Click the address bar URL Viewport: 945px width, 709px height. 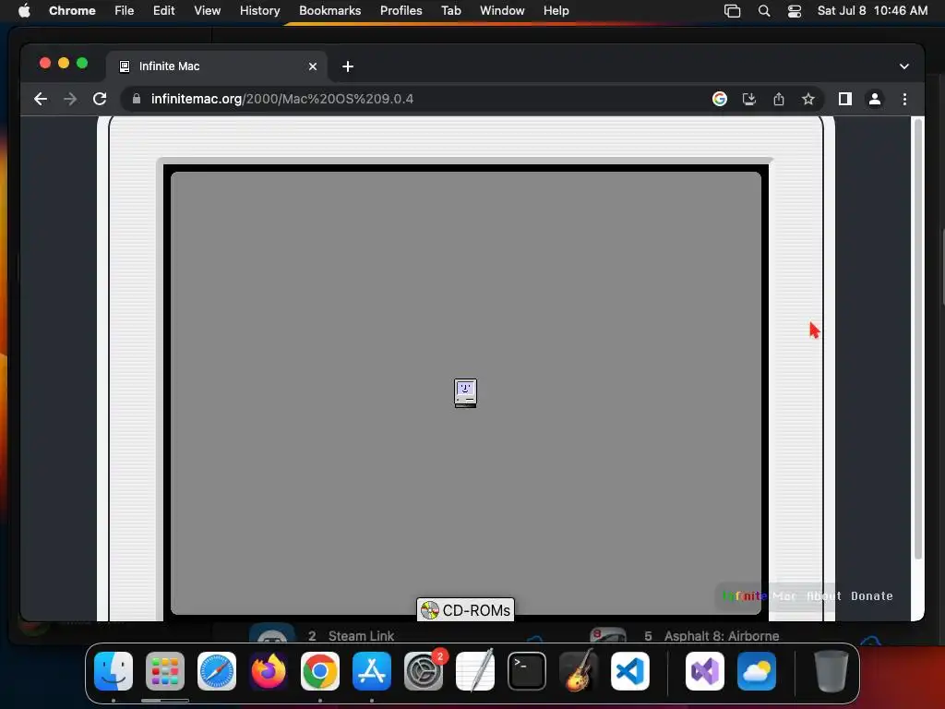point(282,99)
